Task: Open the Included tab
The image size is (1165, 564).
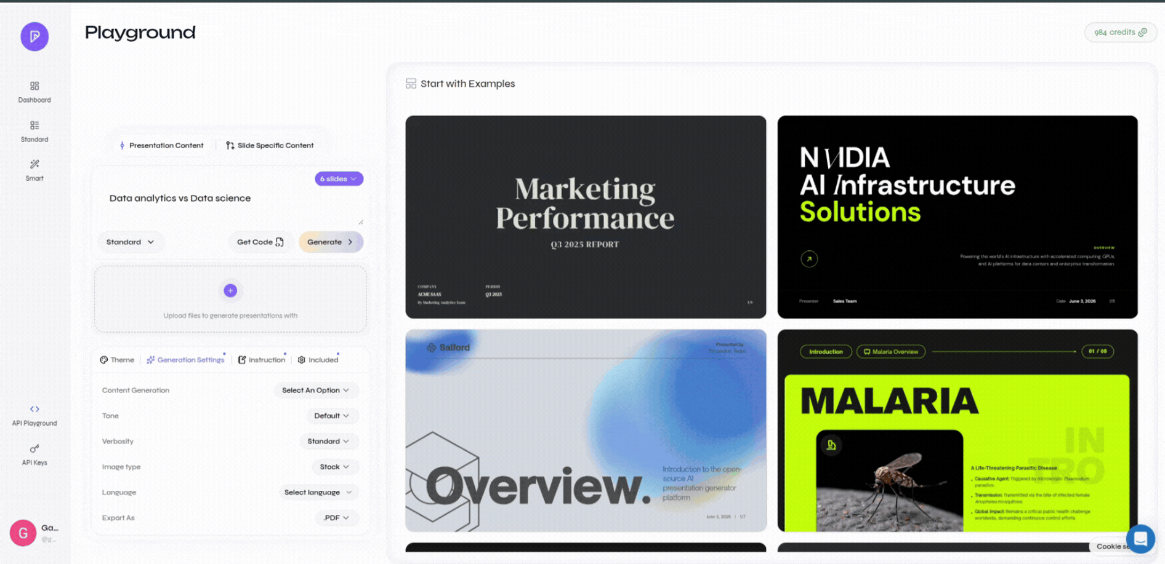Action: tap(318, 360)
